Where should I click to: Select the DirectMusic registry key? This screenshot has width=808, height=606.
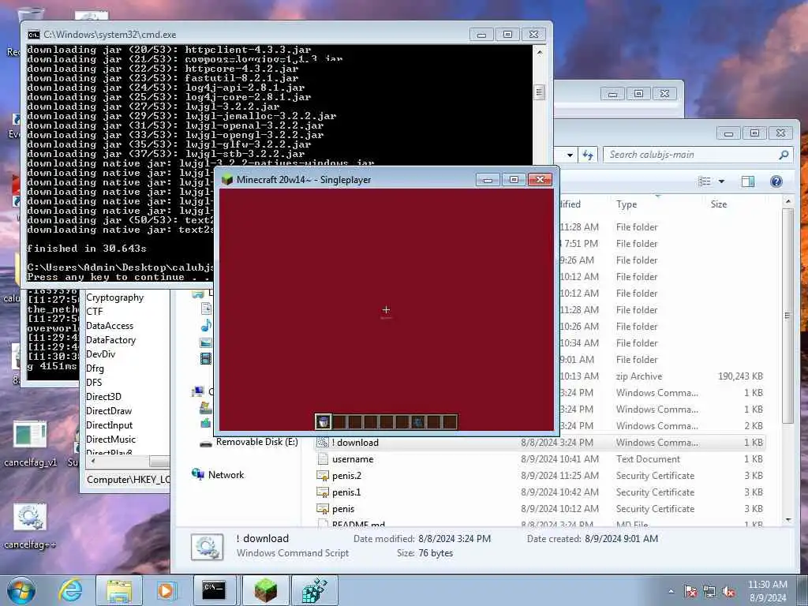click(110, 439)
